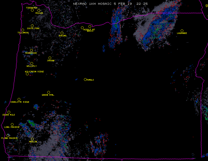This screenshot has width=208, height=161.
Task: Click the Charlotte Ridge station circle
Action: pyautogui.click(x=19, y=99)
